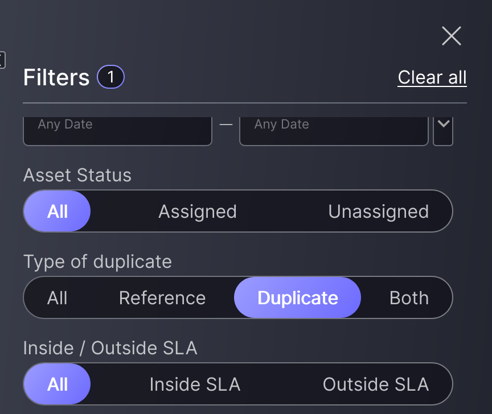
Task: Pick Both for Type of duplicate
Action: (x=409, y=298)
